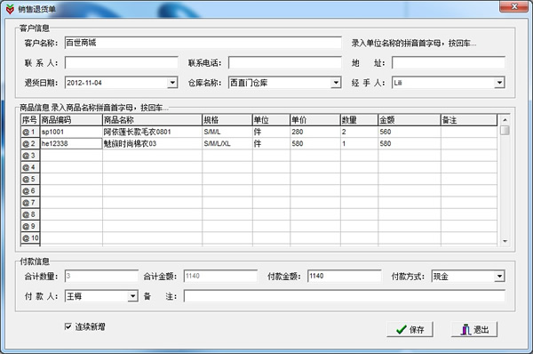
Task: Click the 合计金额 total amount field
Action: tap(220, 276)
